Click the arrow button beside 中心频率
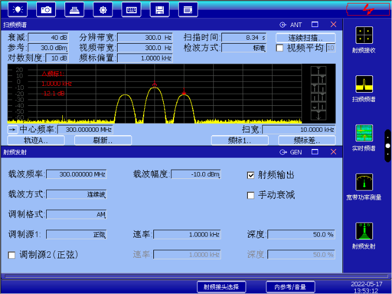This screenshot has width=392, height=294. tap(13, 129)
